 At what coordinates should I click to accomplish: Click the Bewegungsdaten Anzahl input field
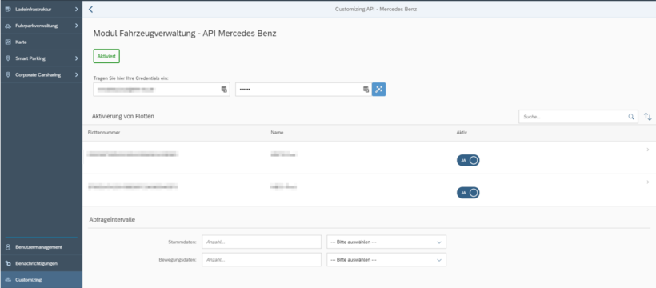tap(262, 259)
